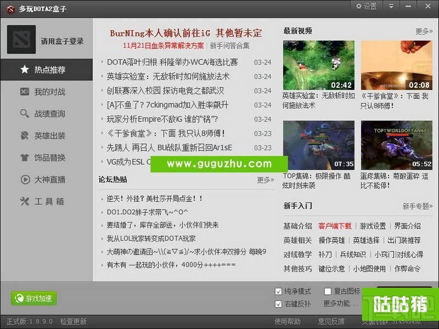Open 小窍门|对线心得 link
This screenshot has height=329, width=439.
[399, 255]
